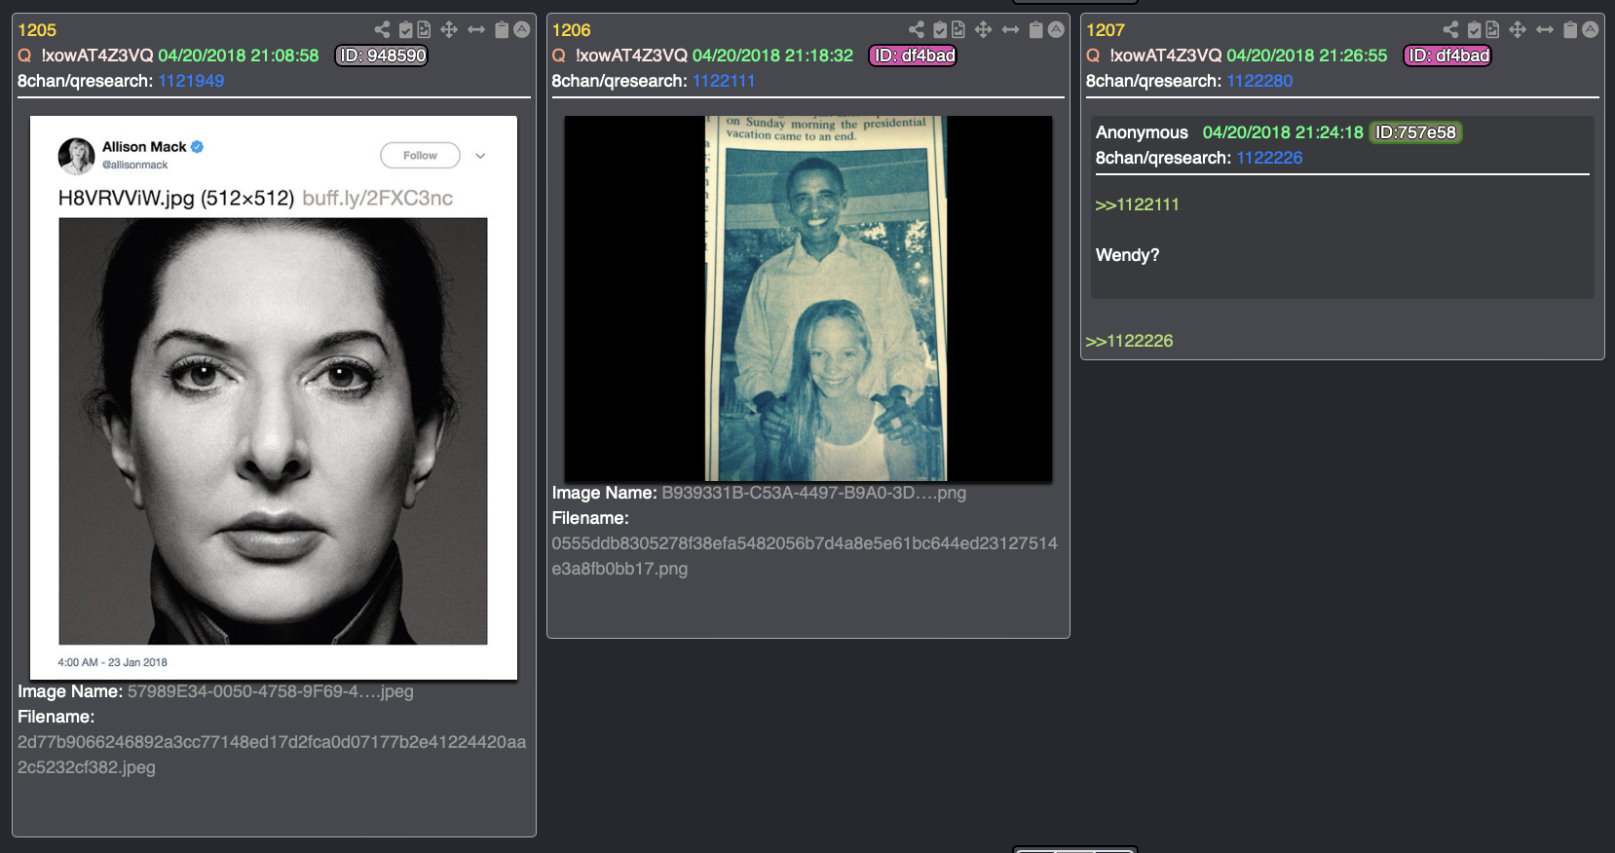This screenshot has width=1615, height=853.
Task: Click the four-way move icon on post 1205
Action: click(x=449, y=29)
